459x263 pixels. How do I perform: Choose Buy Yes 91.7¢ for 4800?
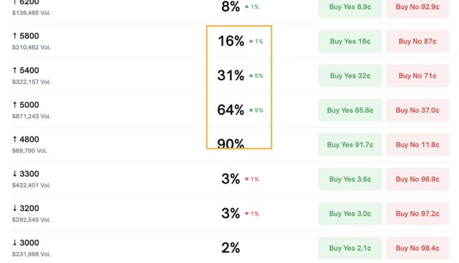pos(350,145)
